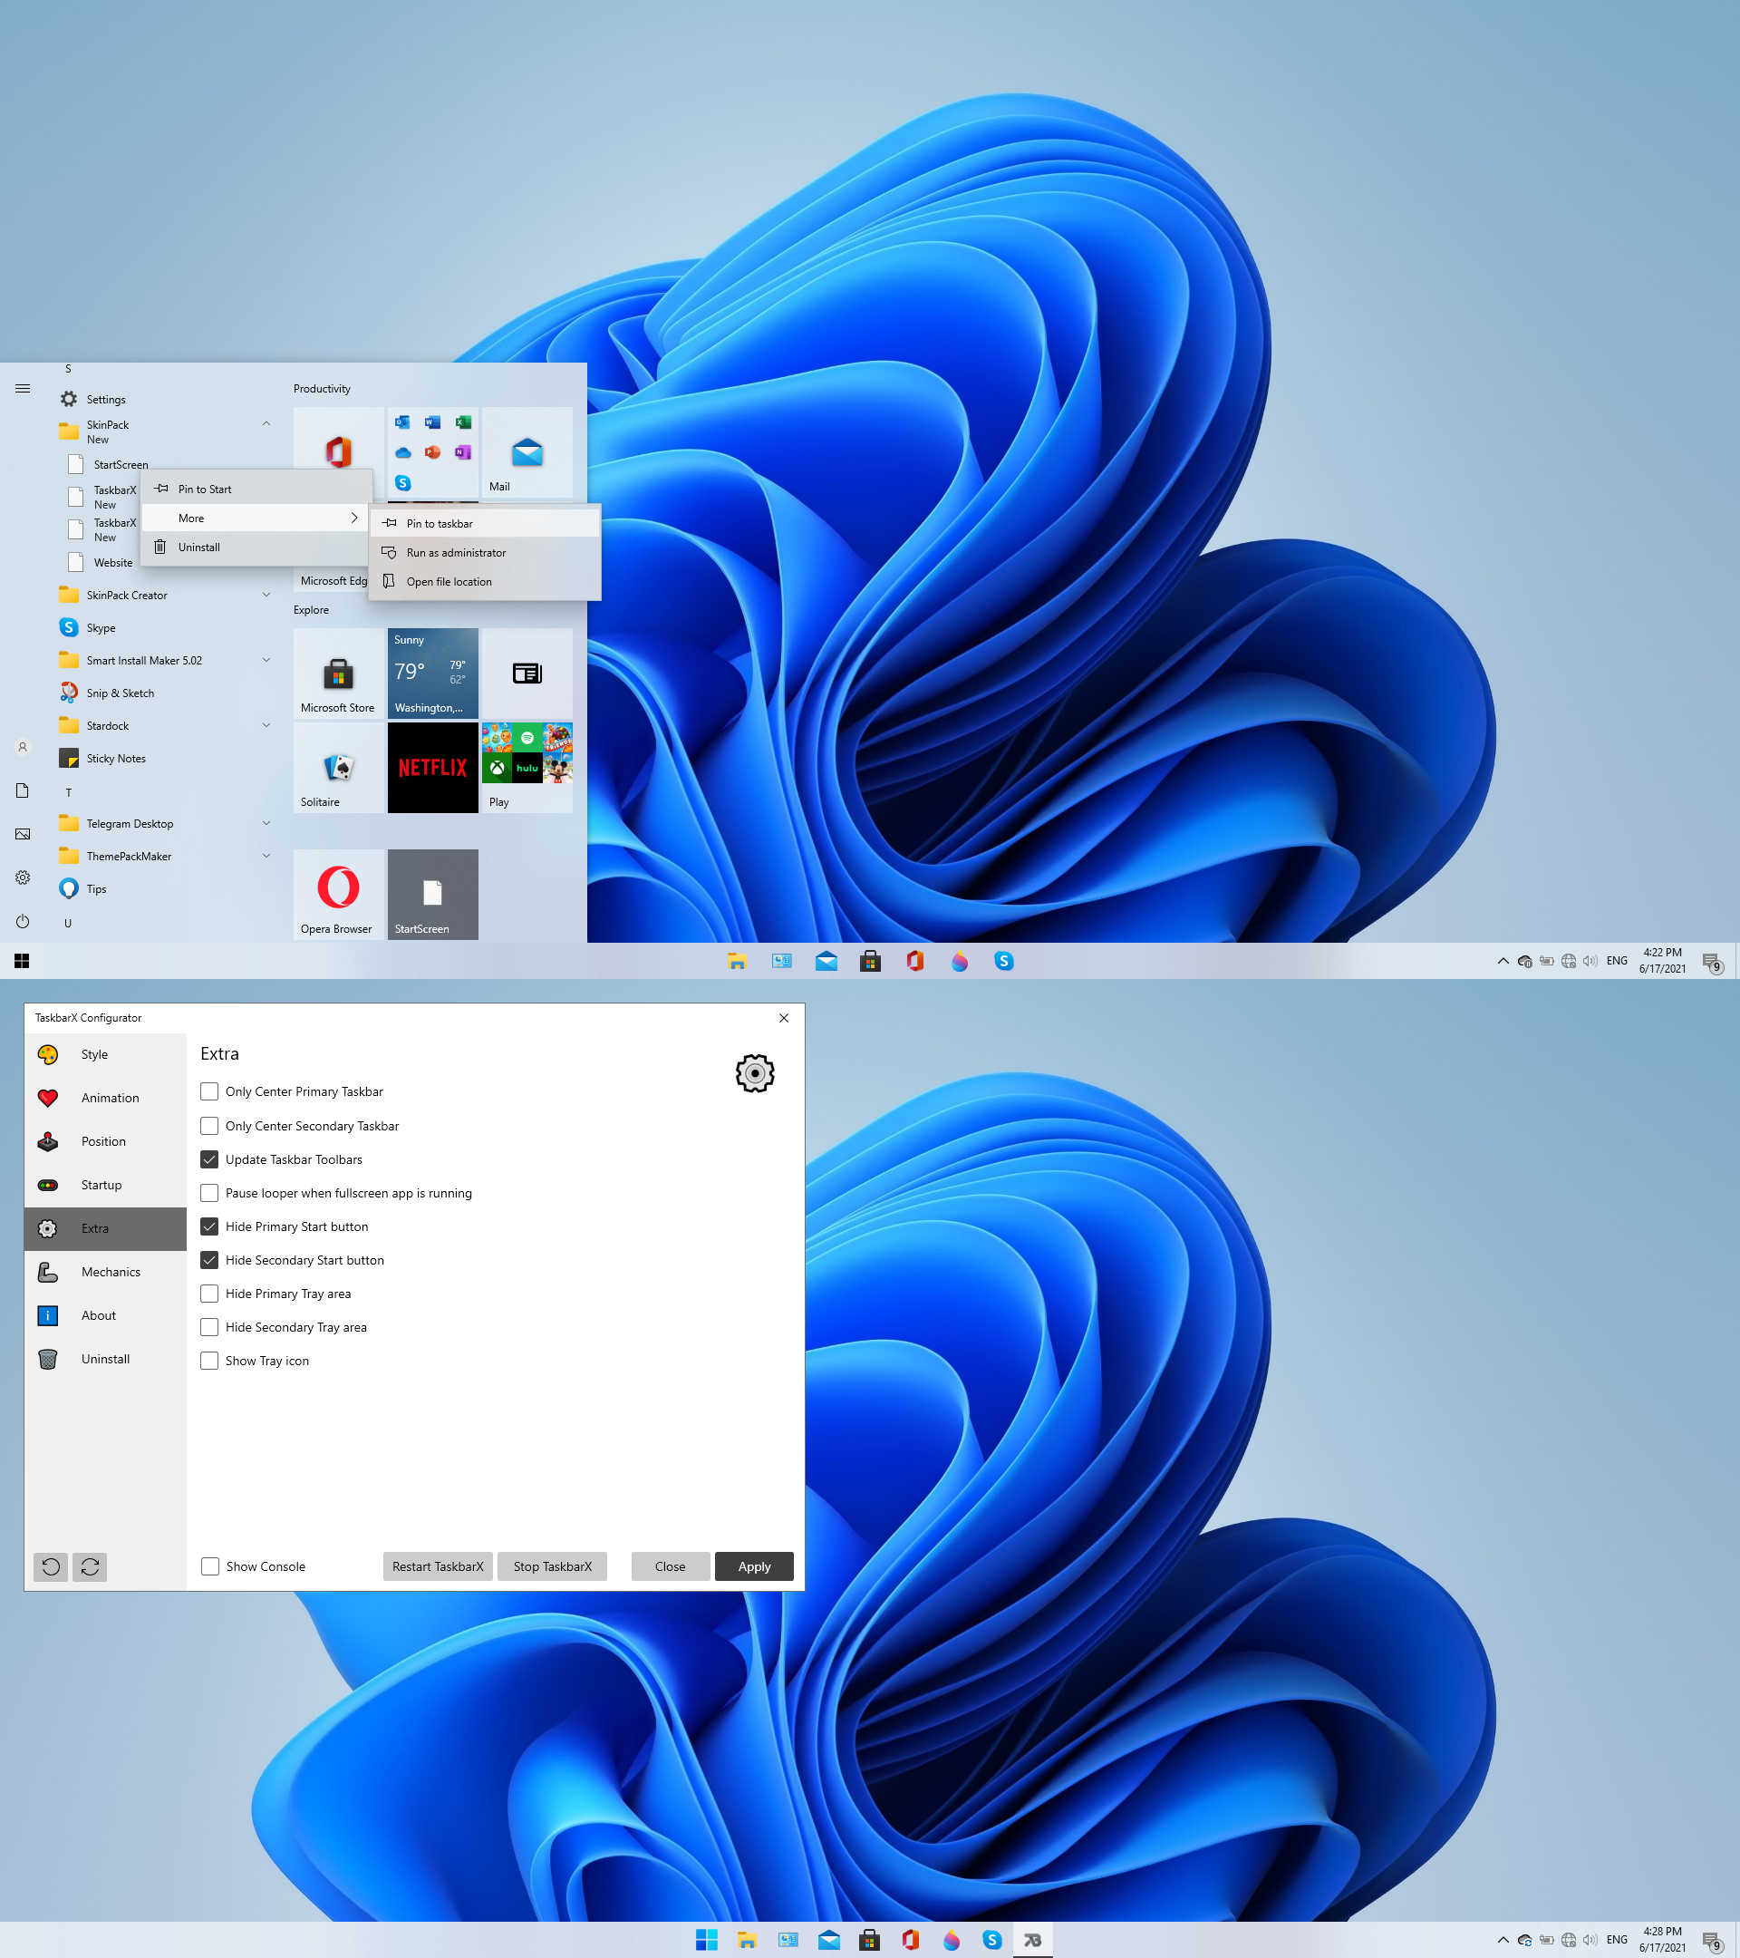
Task: Toggle the Hide Secondary Start button checkbox
Action: pyautogui.click(x=208, y=1259)
